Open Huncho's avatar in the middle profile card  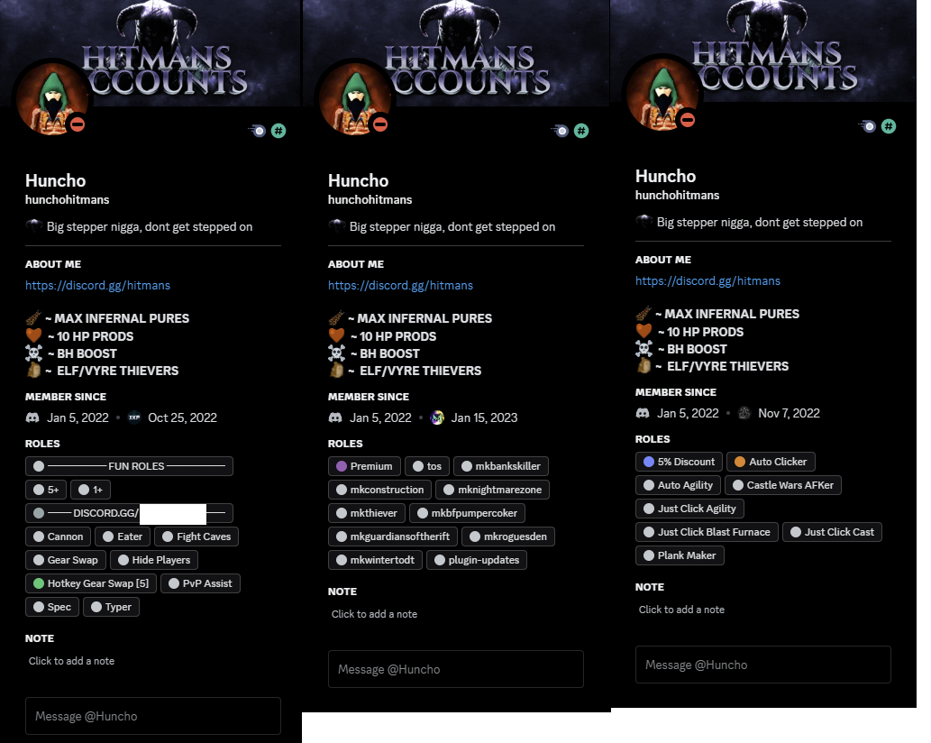(x=355, y=98)
